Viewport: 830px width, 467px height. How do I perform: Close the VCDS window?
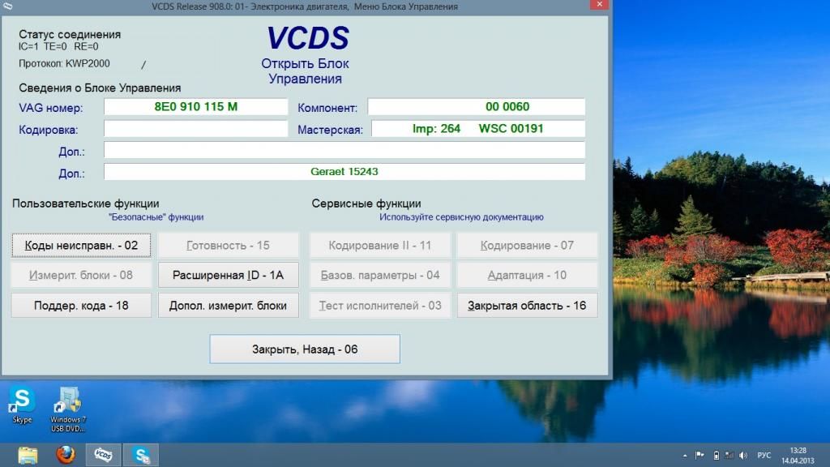click(x=599, y=5)
